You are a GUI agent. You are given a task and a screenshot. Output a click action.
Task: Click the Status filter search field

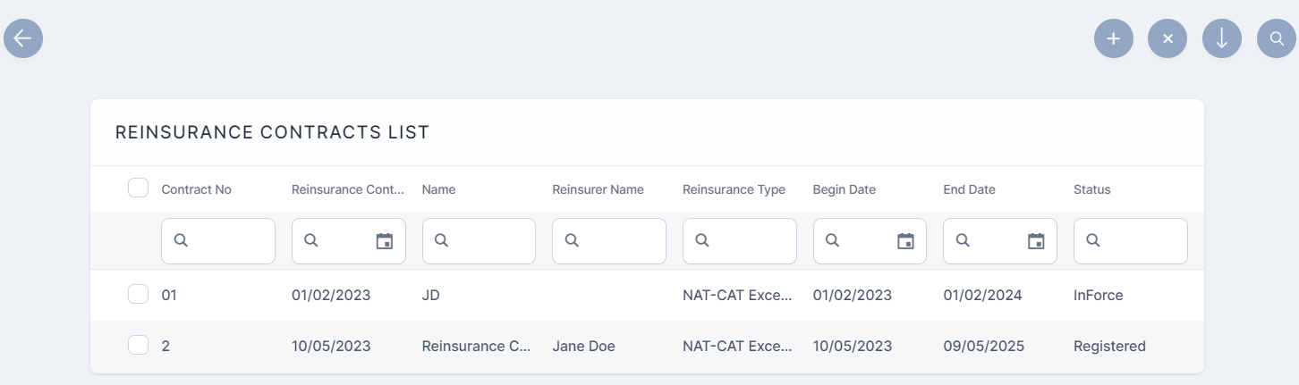(1140, 241)
